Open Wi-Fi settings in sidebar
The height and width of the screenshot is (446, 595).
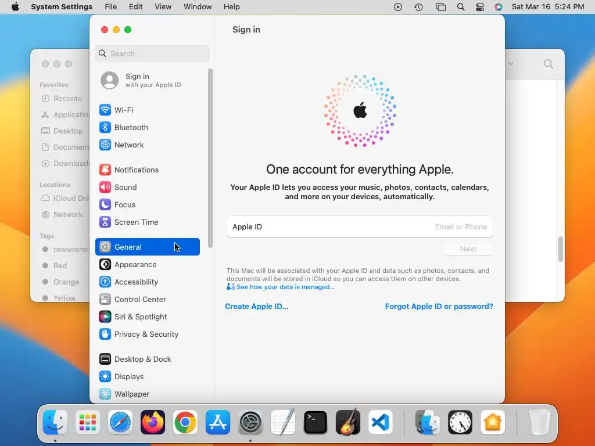tap(147, 110)
